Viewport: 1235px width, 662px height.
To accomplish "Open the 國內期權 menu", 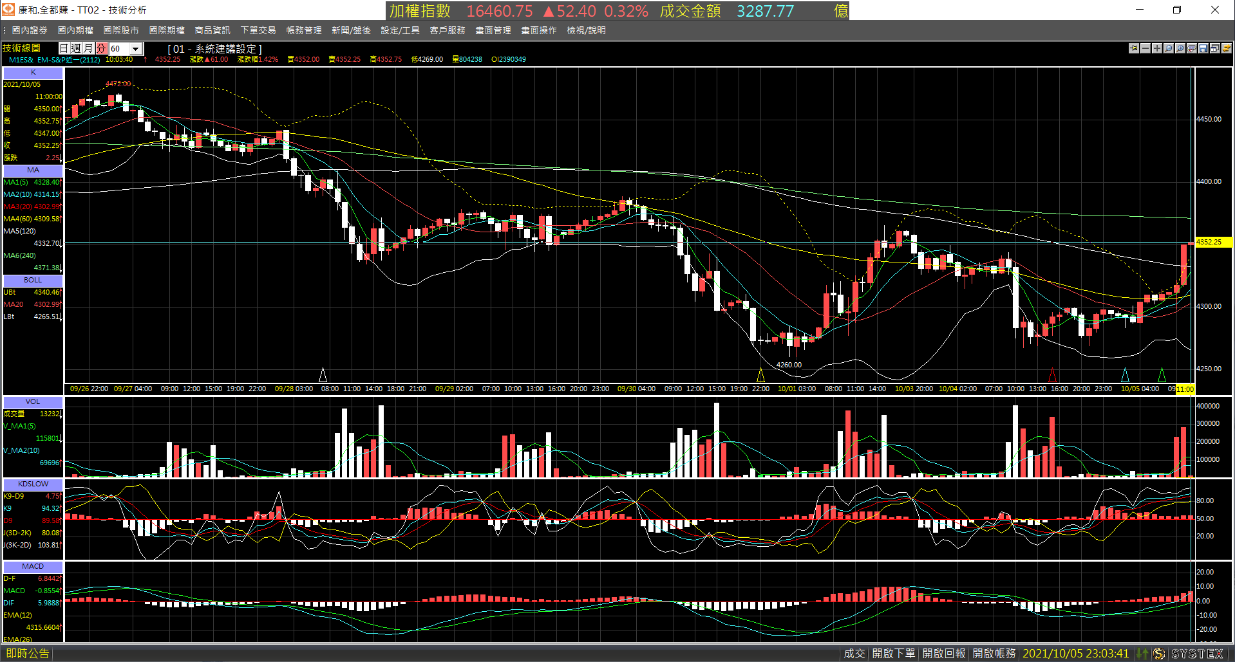I will tap(75, 30).
